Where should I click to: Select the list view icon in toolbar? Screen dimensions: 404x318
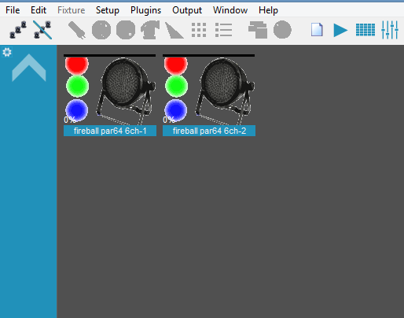(x=223, y=30)
